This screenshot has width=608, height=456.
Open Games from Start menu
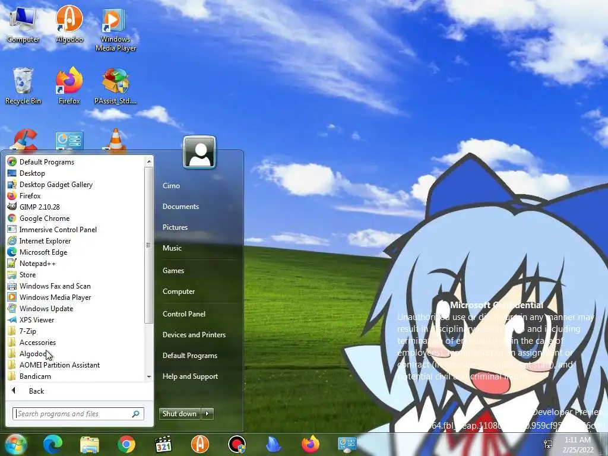click(173, 271)
